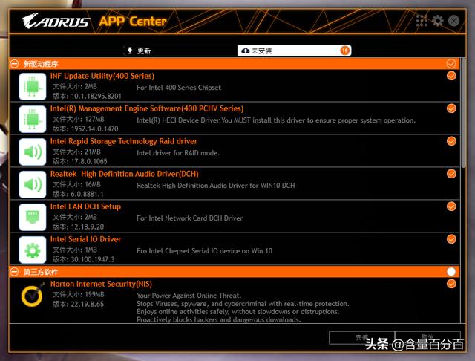Click the Intel Rapid Storage Technology speaker icon
Image resolution: width=475 pixels, height=361 pixels.
point(33,152)
